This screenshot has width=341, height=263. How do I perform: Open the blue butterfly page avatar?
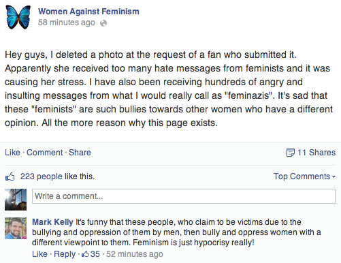(x=18, y=17)
